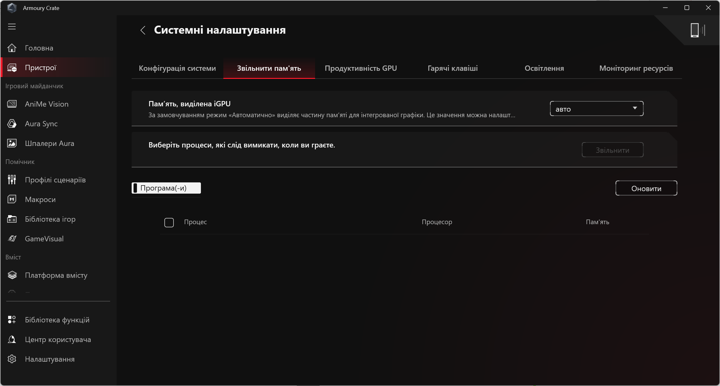
Task: Open the Aura Sync icon
Action: point(12,124)
